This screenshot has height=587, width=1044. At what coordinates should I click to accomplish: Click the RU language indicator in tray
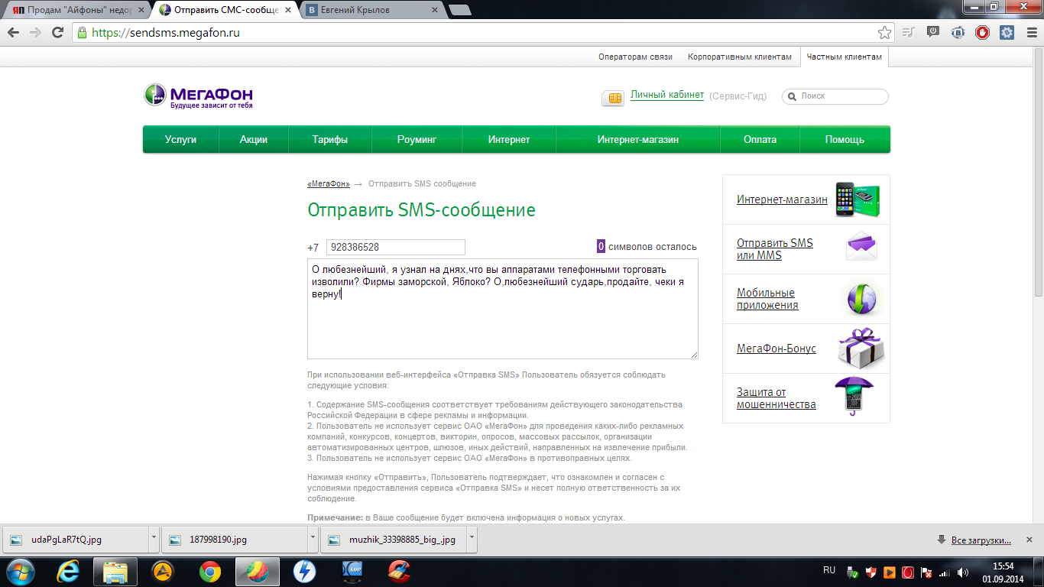click(x=829, y=570)
